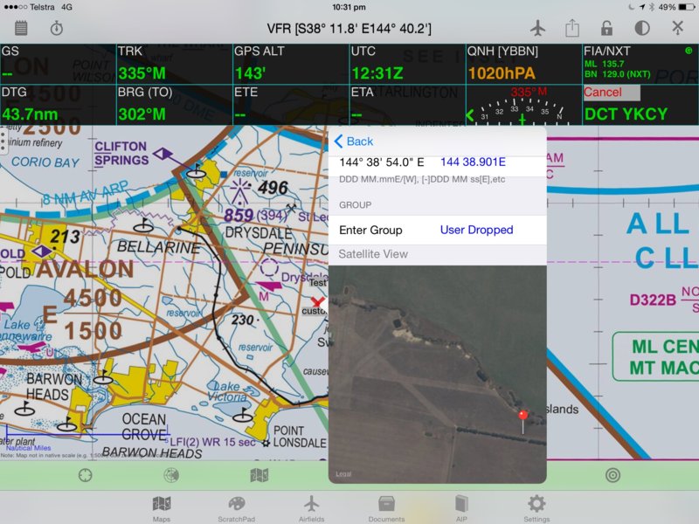Tap the stopwatch timer icon
The width and height of the screenshot is (699, 524).
56,28
